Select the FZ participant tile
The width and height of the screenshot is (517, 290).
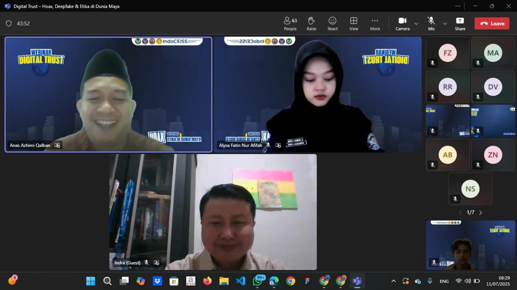click(x=448, y=53)
